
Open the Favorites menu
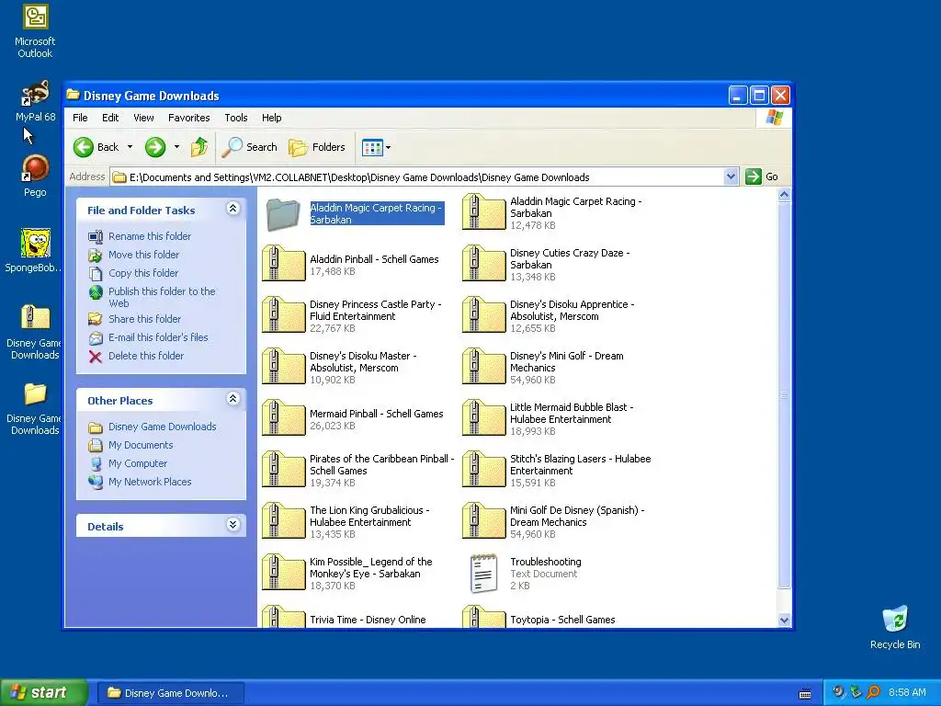pyautogui.click(x=188, y=118)
